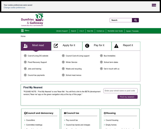Click the pound sign icon on Pay for it
The image size is (161, 129).
(87, 46)
